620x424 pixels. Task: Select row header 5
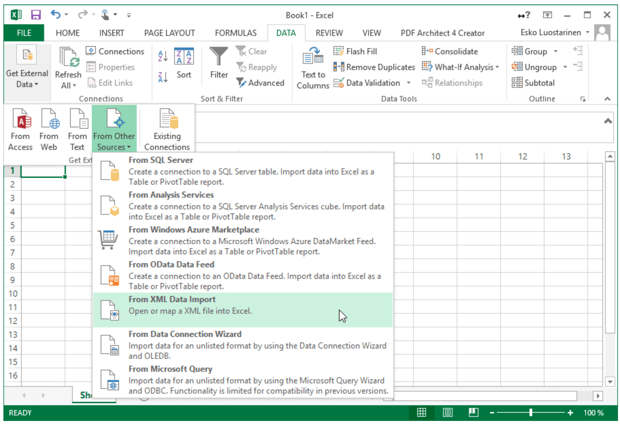[x=12, y=225]
